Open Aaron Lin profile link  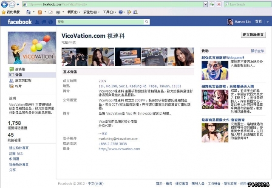243,22
